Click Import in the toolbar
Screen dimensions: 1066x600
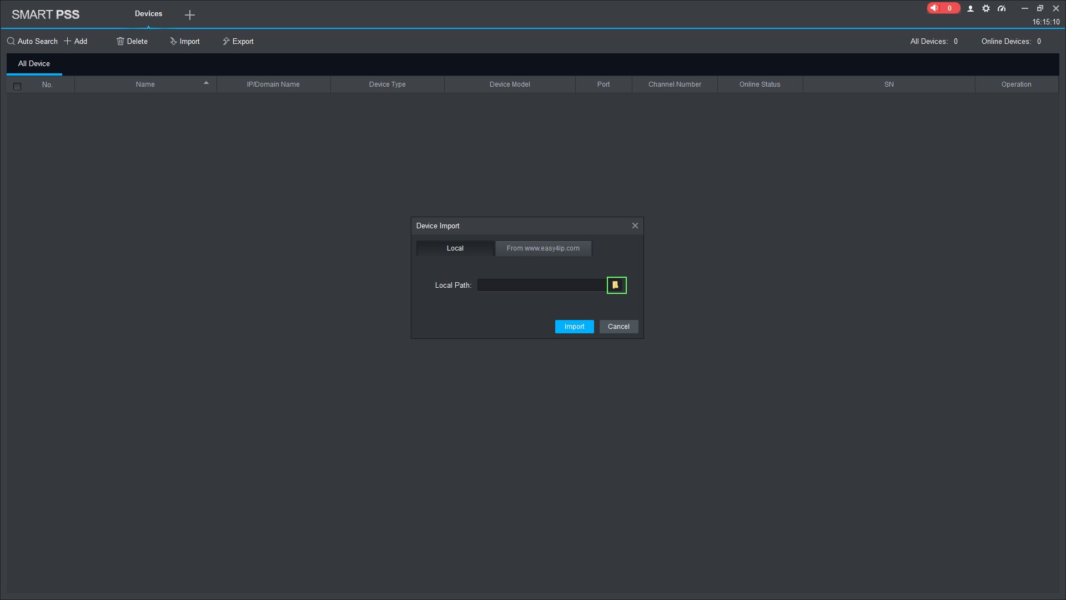tap(185, 41)
